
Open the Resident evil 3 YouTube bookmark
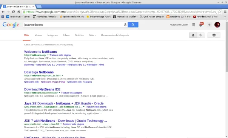tap(205, 17)
